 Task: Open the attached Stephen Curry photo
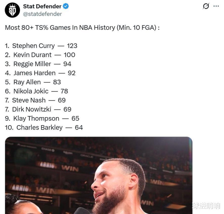[99, 175]
